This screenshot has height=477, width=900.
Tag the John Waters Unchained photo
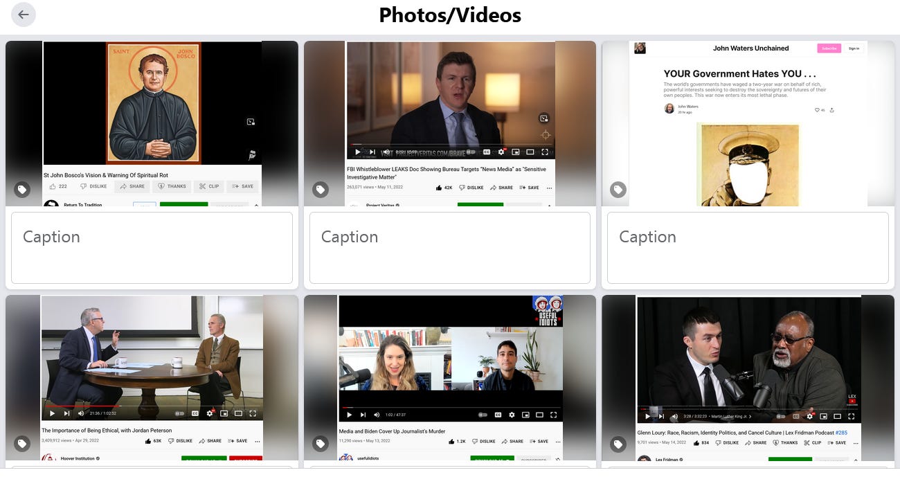618,189
